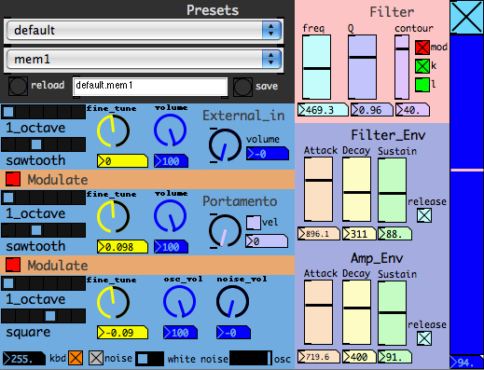
Task: Click the osc_vol blue knob
Action: (179, 302)
